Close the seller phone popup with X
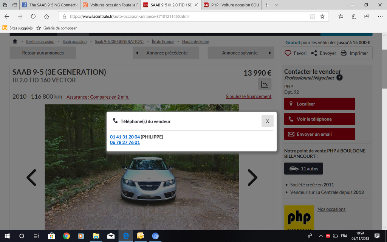The width and height of the screenshot is (387, 242). 267,121
